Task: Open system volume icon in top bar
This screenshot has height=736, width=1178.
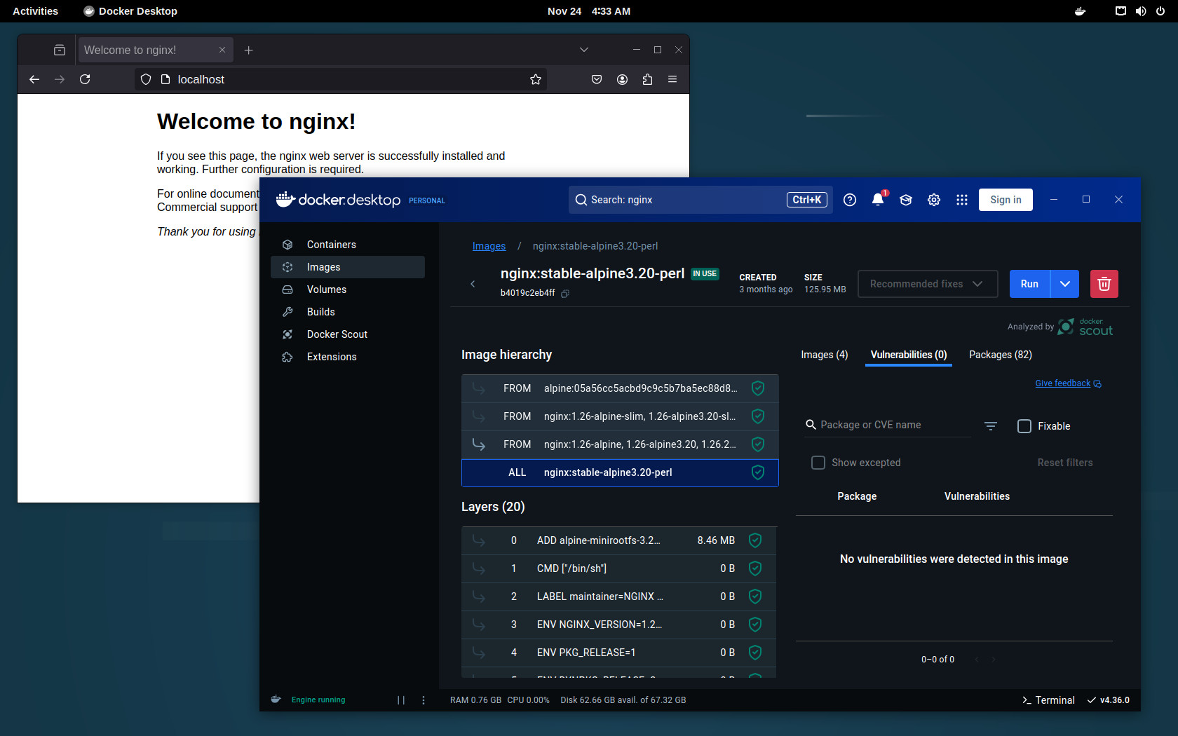Action: coord(1141,11)
